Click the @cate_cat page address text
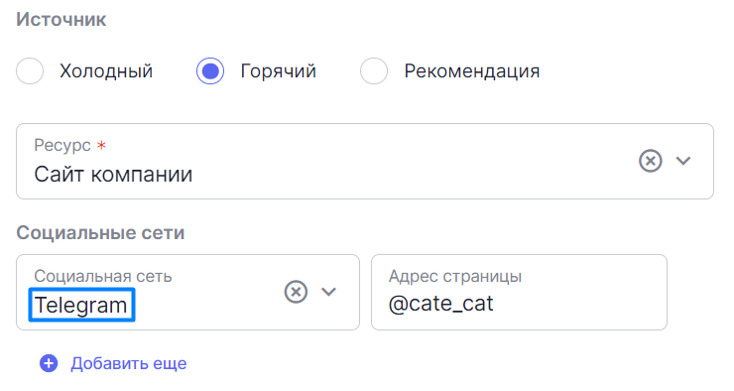The width and height of the screenshot is (734, 391). (x=440, y=304)
